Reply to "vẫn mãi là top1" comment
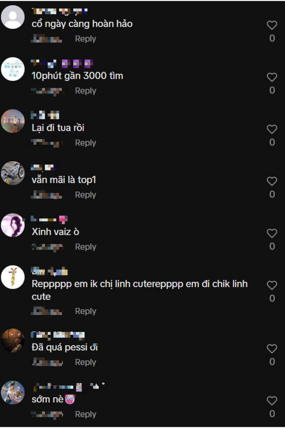The height and width of the screenshot is (428, 285). [85, 195]
